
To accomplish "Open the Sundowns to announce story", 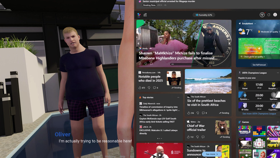I will click(196, 152).
